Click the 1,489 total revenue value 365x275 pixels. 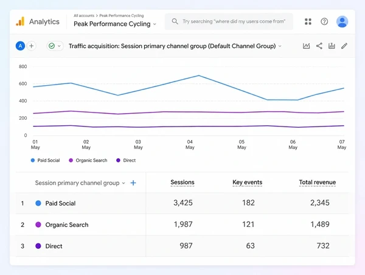(320, 225)
